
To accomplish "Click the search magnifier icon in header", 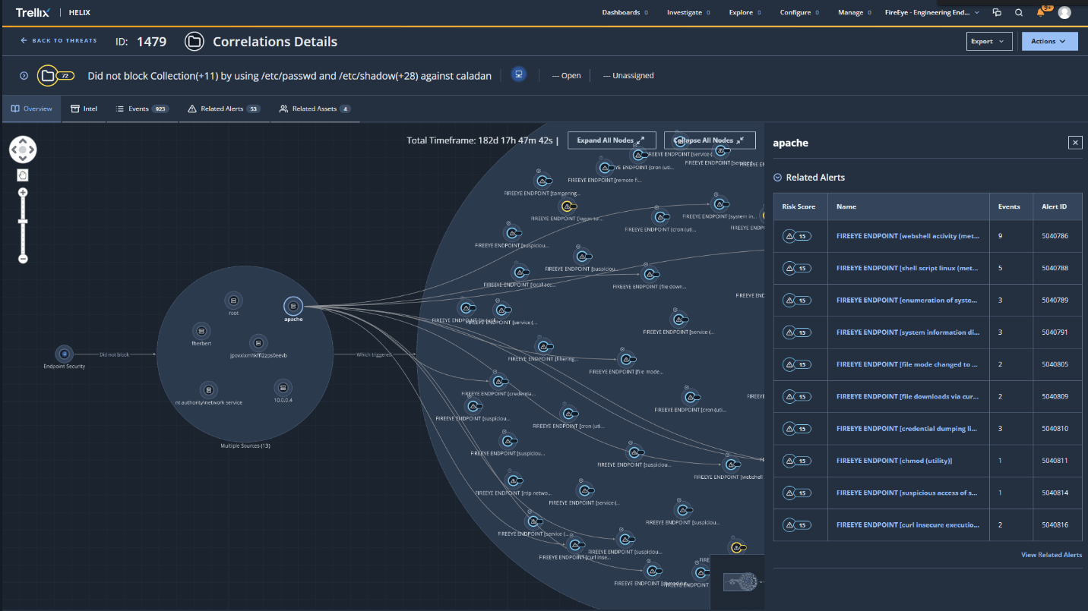I will click(1019, 12).
